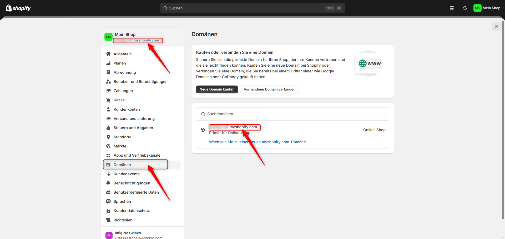
Task: Open the notifications bell
Action: click(x=464, y=8)
